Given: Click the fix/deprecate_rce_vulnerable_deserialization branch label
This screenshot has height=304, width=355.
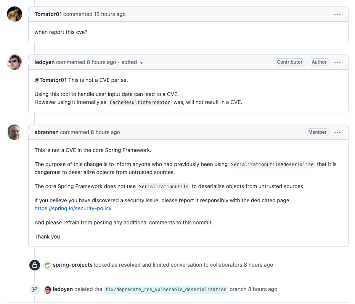Looking at the screenshot, I should pyautogui.click(x=166, y=290).
